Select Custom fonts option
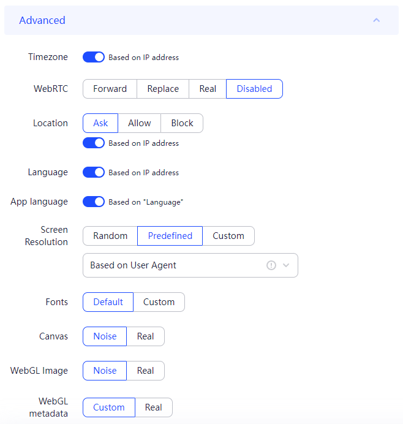The image size is (403, 424). tap(159, 302)
